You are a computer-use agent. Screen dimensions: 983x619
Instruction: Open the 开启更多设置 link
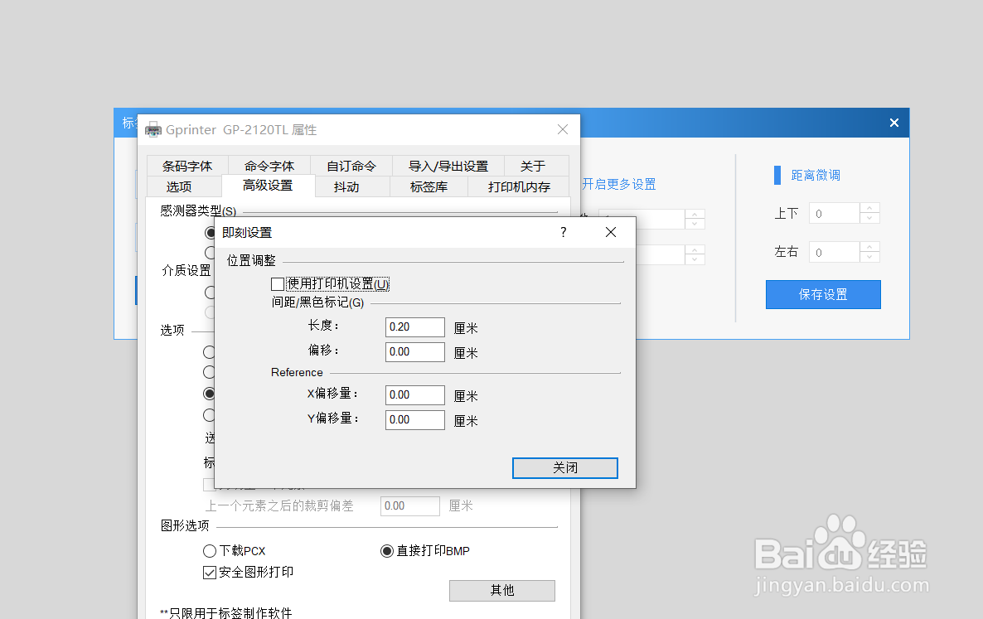tap(618, 184)
